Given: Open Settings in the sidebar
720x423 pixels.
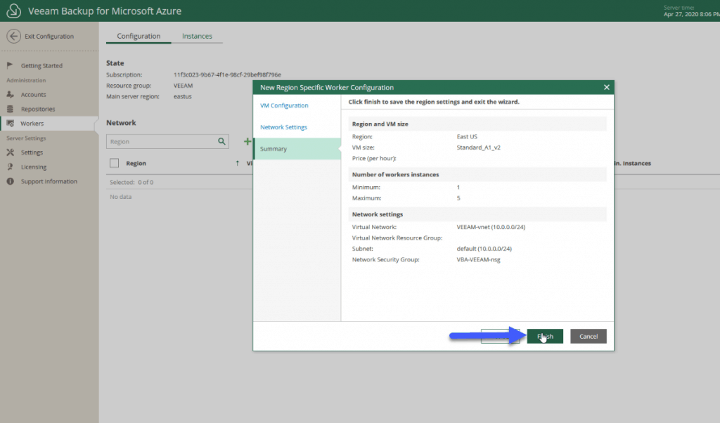Looking at the screenshot, I should click(32, 152).
